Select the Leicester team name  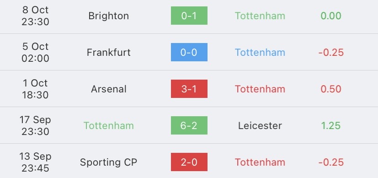[x=260, y=126]
